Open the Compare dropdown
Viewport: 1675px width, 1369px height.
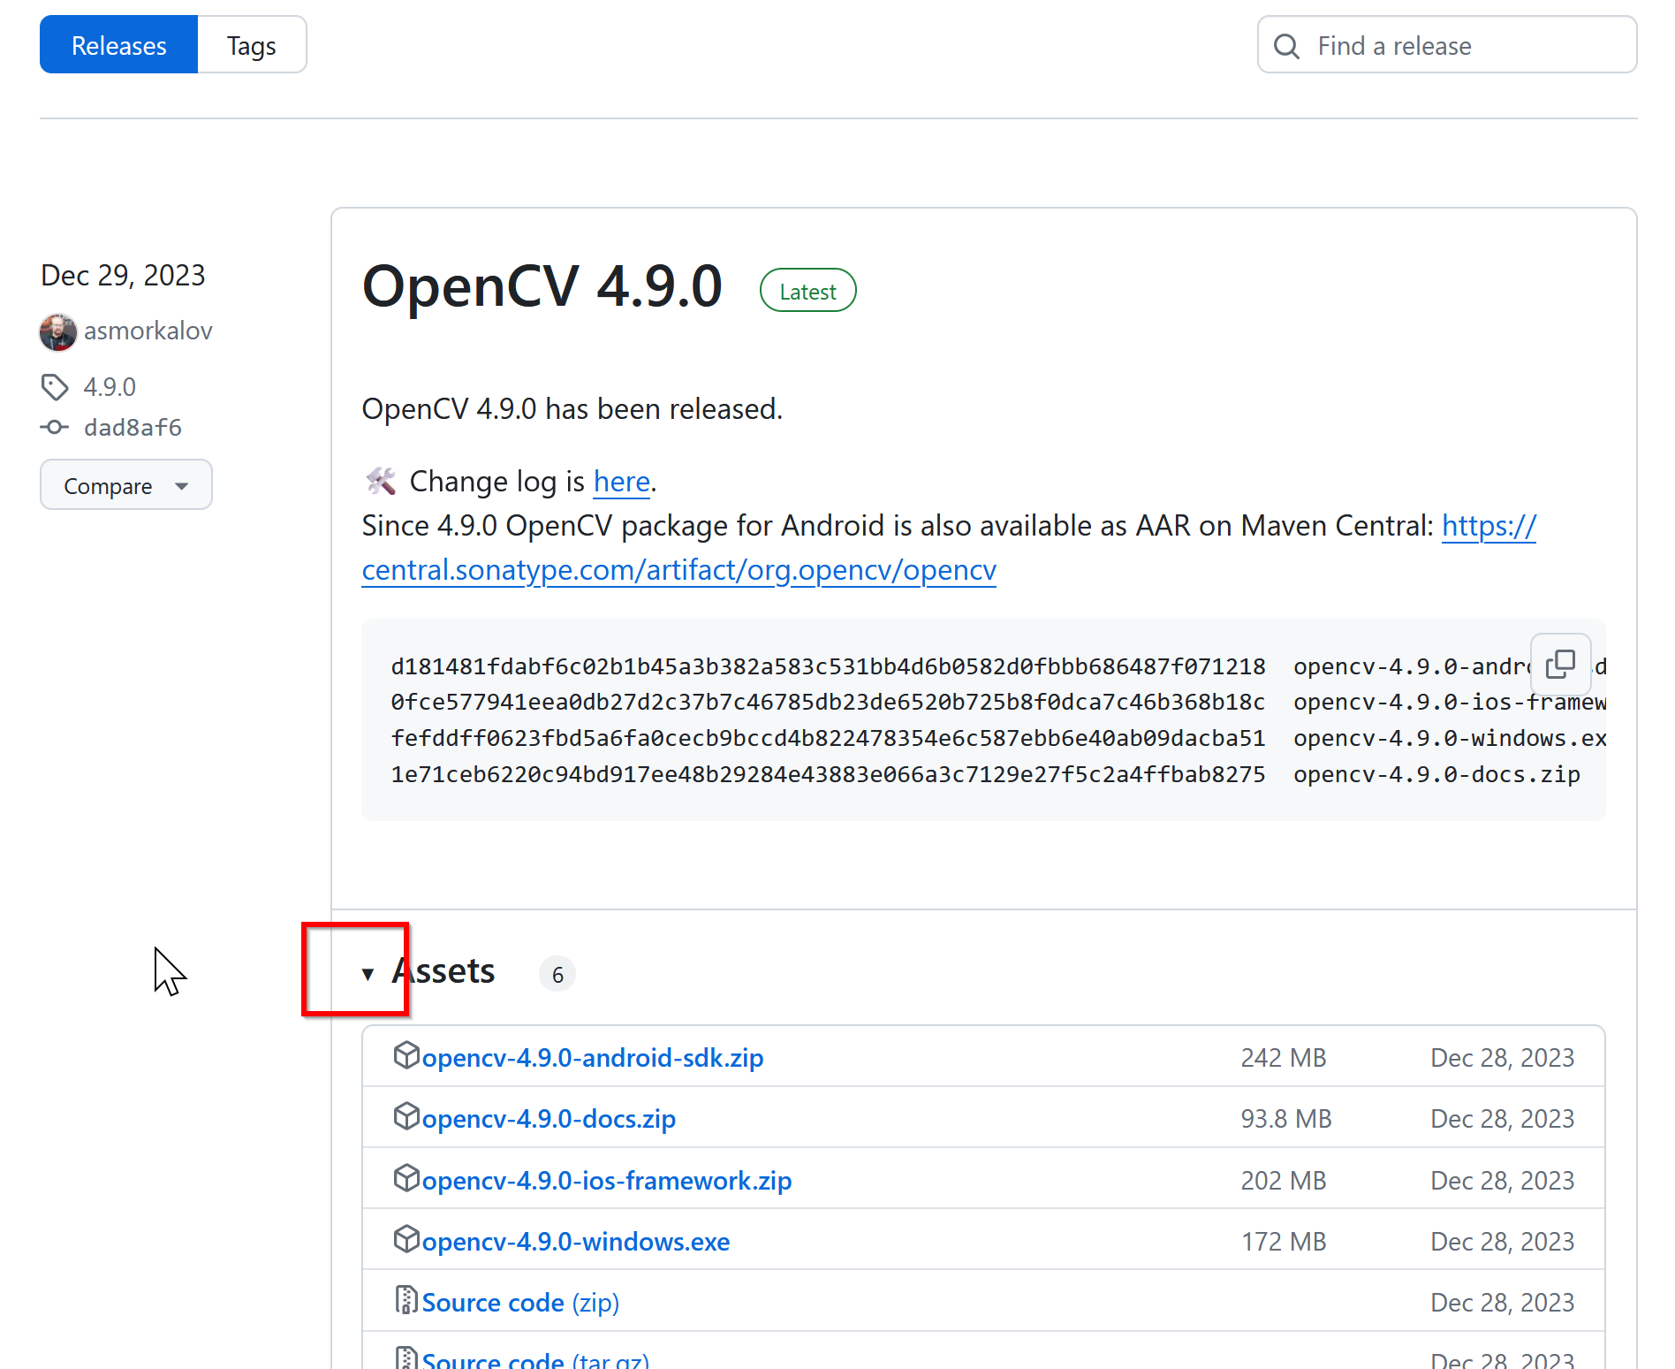pos(126,485)
